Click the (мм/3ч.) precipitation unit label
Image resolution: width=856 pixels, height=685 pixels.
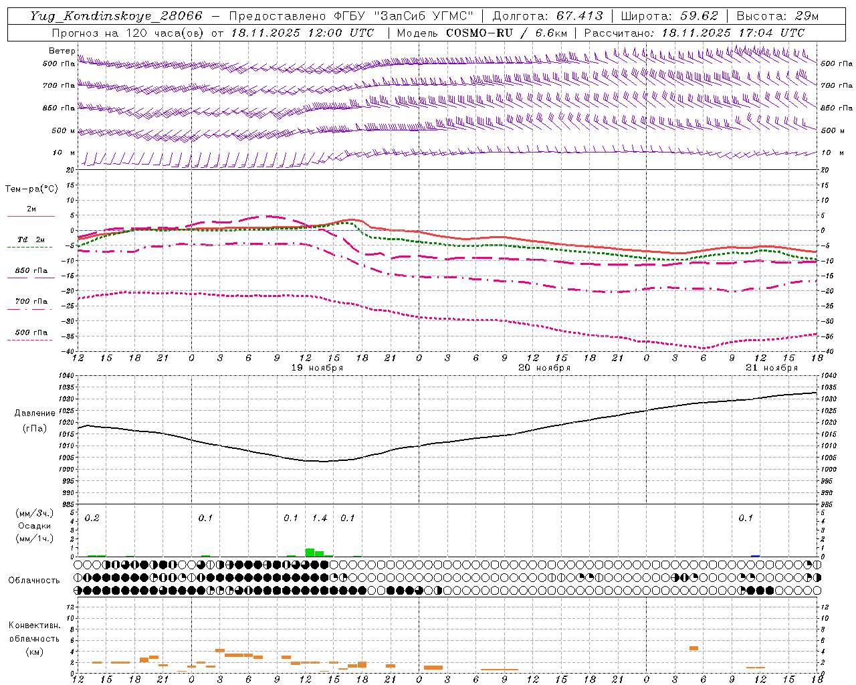(34, 514)
